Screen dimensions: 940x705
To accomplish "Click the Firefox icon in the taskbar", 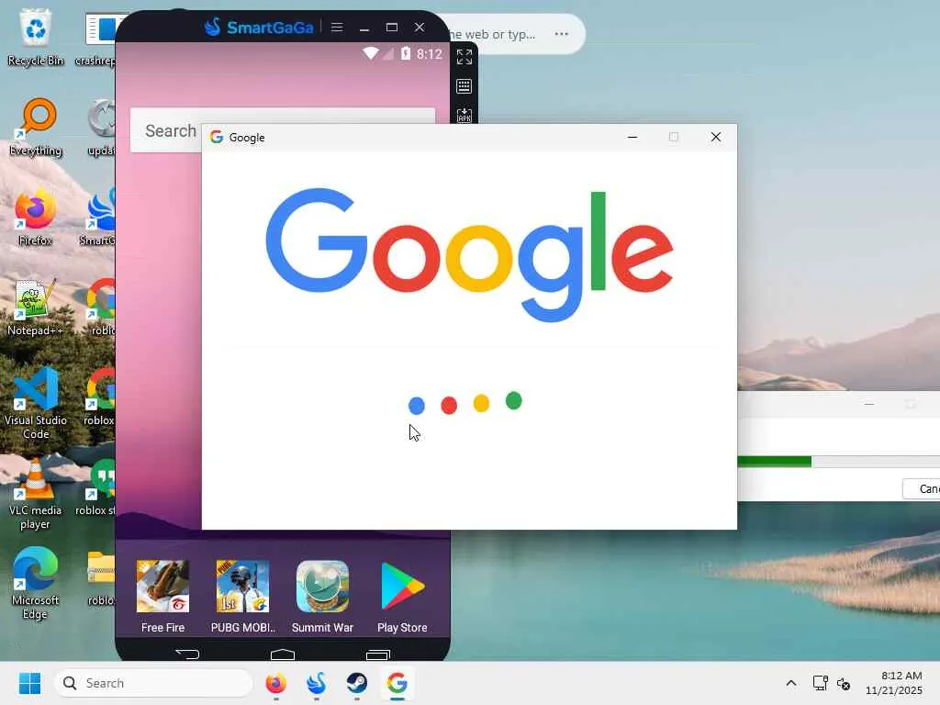I will pyautogui.click(x=275, y=683).
